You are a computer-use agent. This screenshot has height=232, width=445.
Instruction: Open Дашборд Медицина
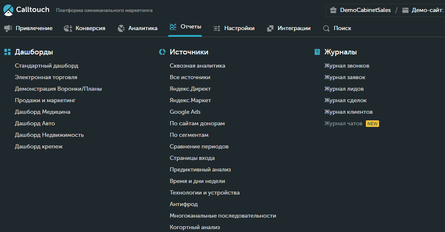[x=42, y=112]
